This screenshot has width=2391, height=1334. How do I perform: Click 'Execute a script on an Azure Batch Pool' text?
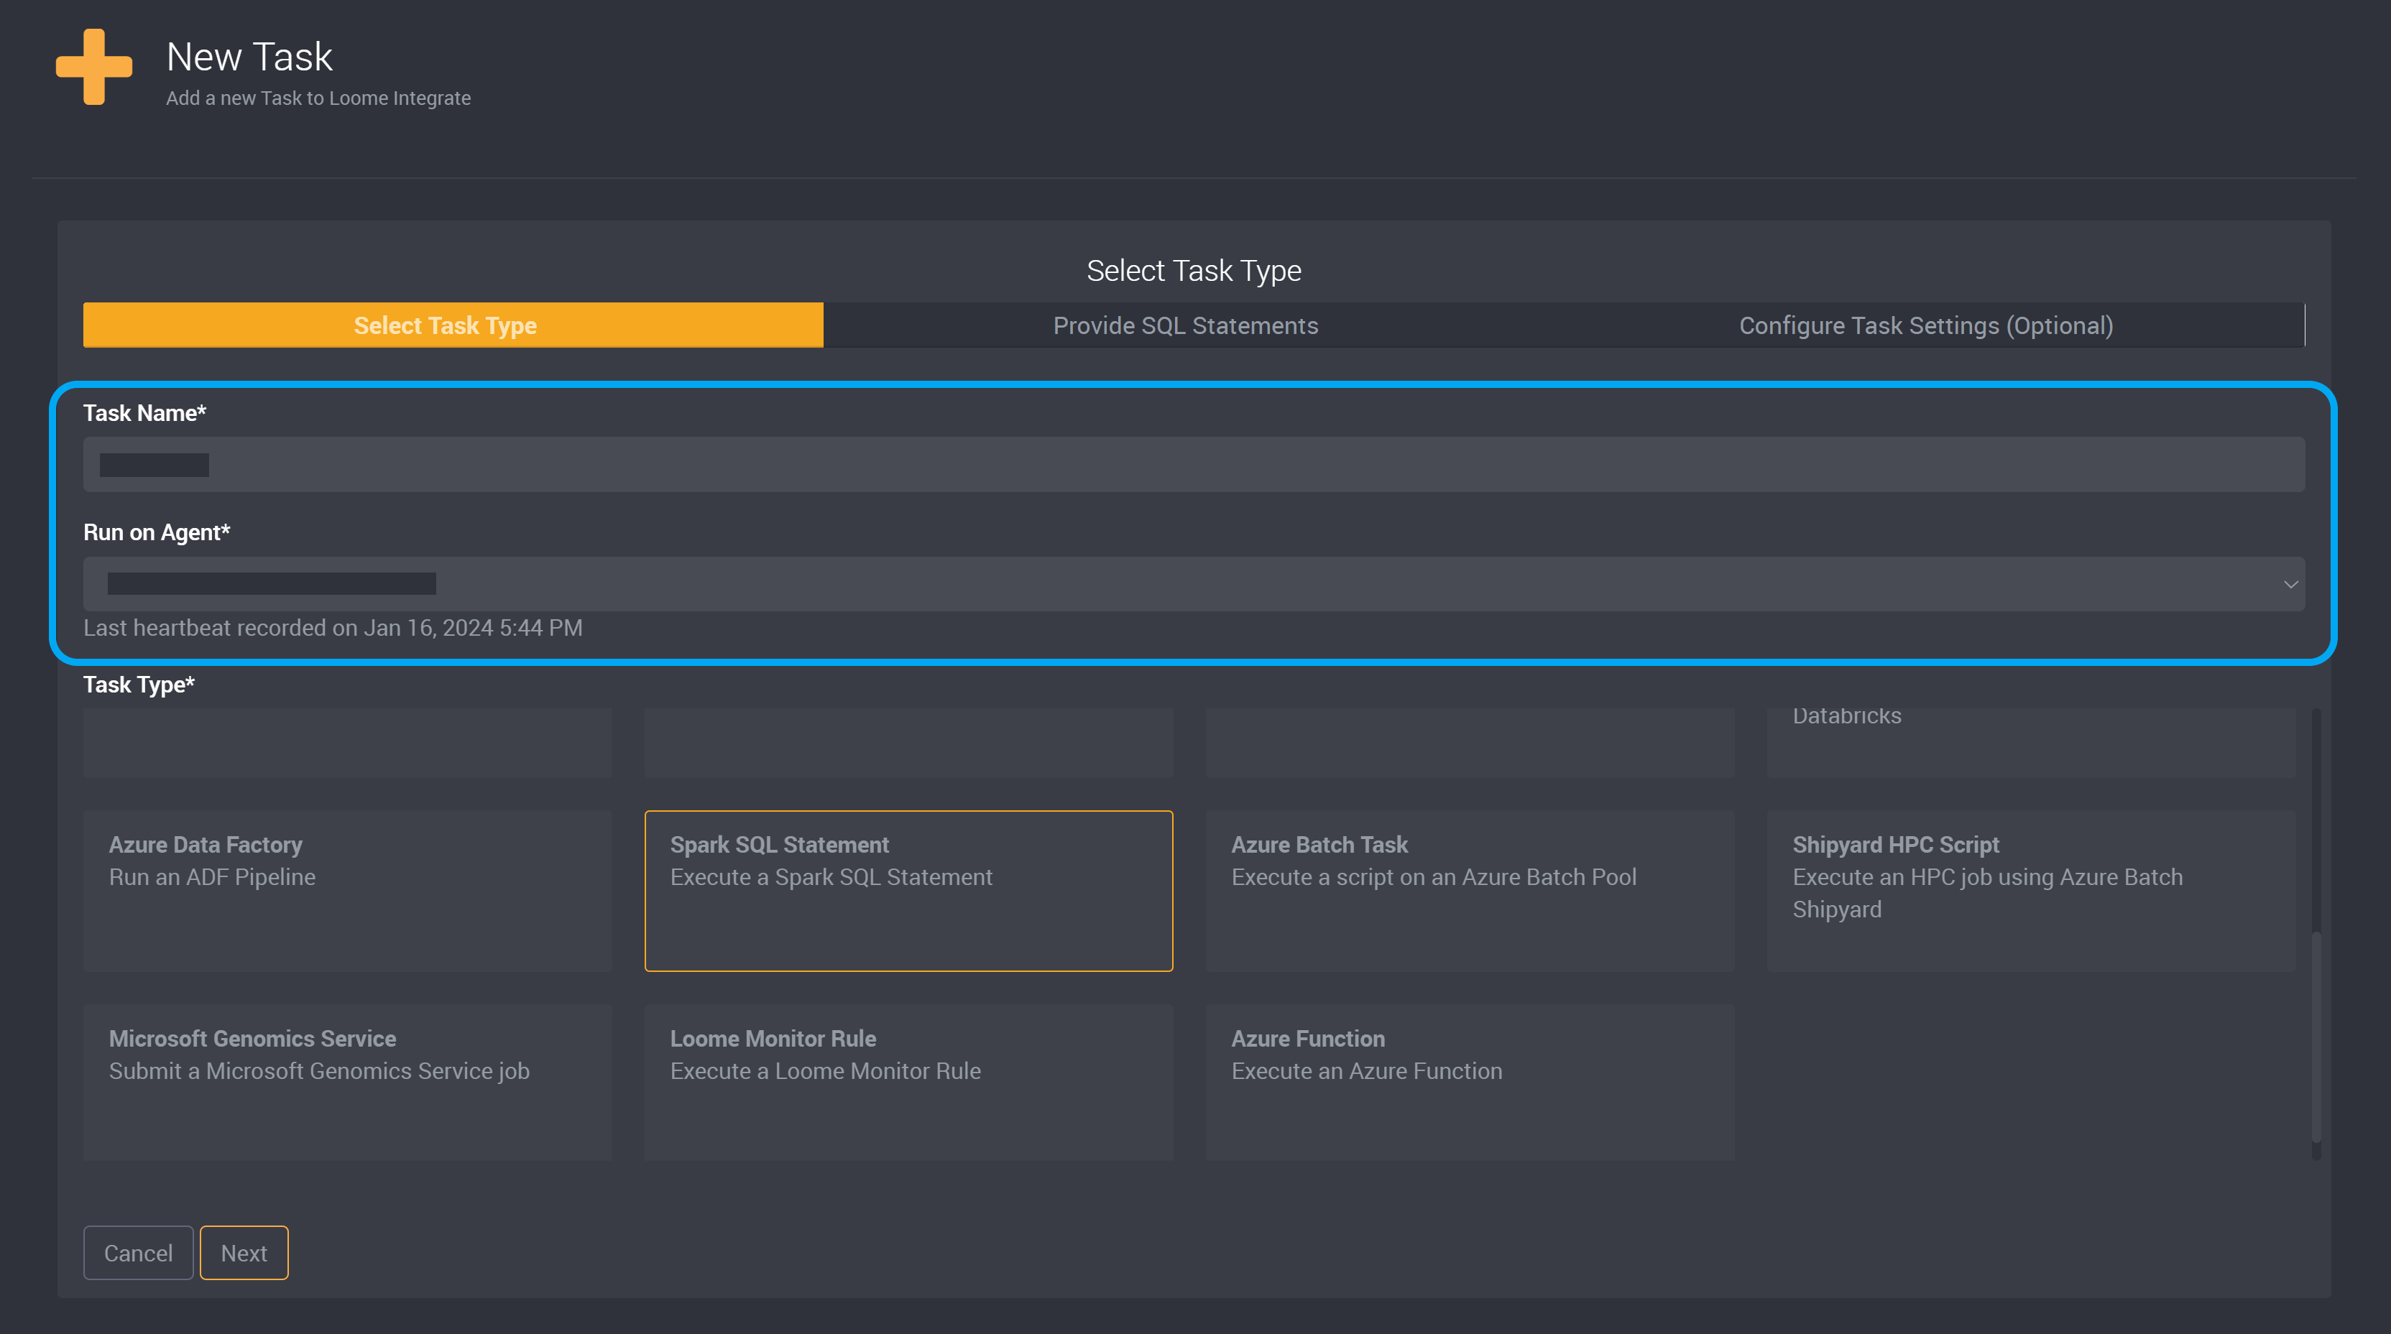click(1434, 876)
